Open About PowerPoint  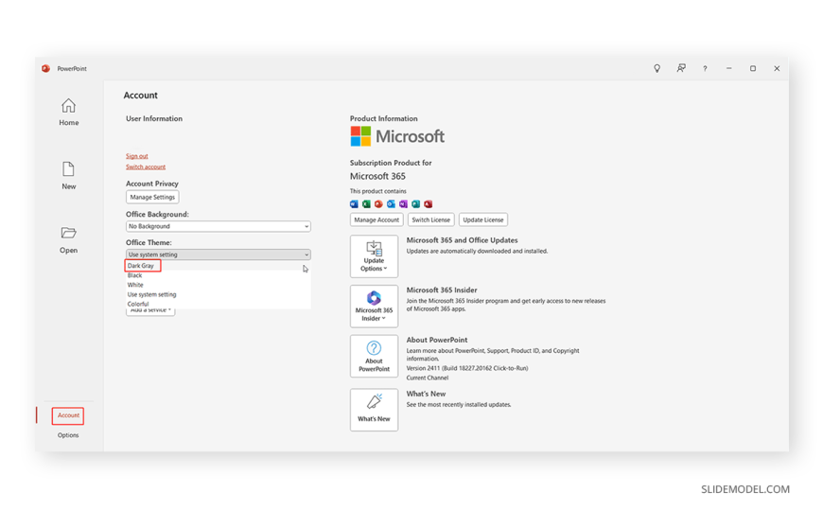coord(374,356)
